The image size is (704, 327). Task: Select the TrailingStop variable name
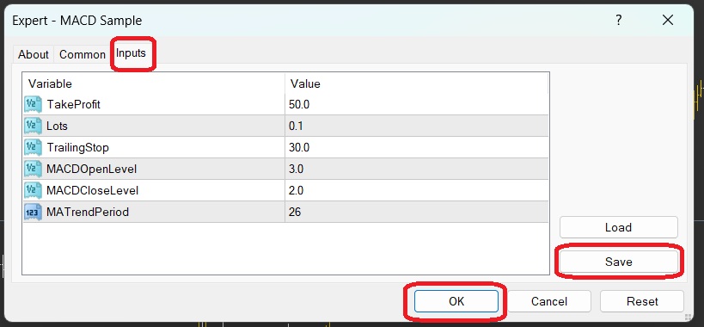[x=77, y=148]
